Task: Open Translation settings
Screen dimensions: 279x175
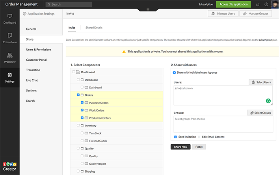Action: click(33, 70)
